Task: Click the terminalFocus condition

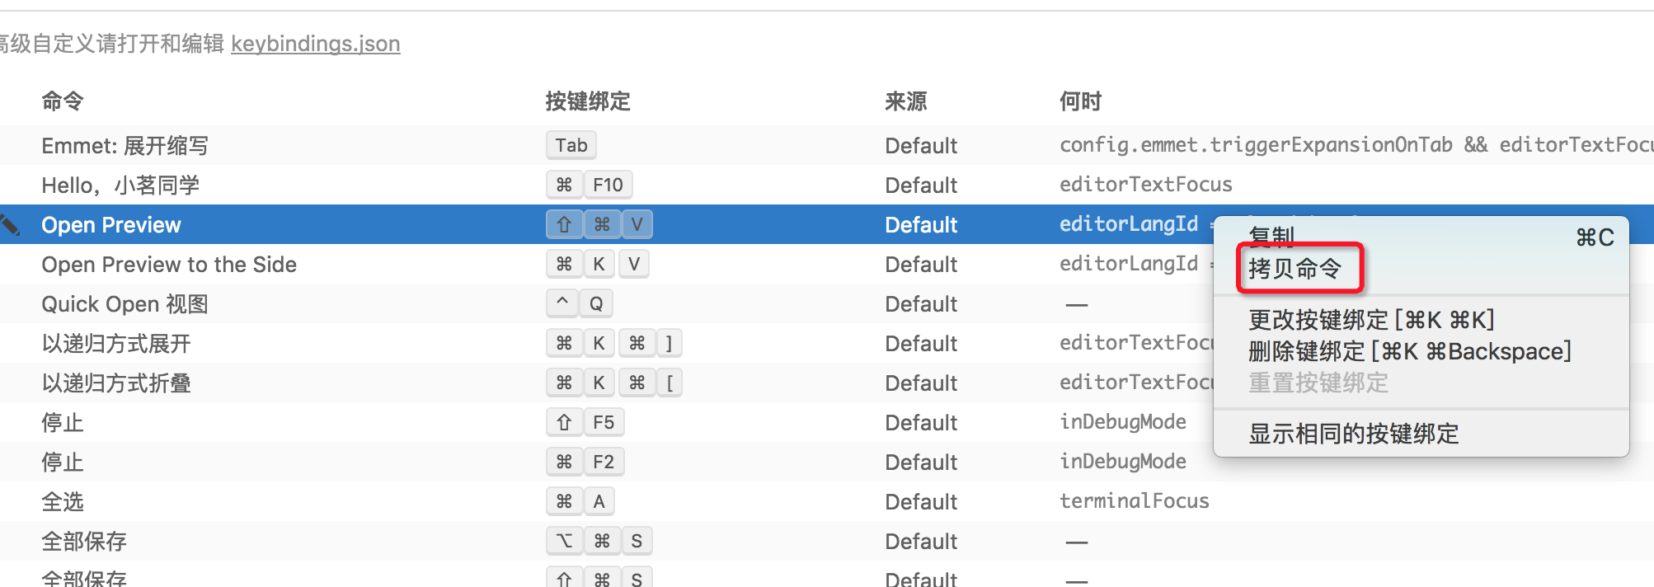Action: (1134, 501)
